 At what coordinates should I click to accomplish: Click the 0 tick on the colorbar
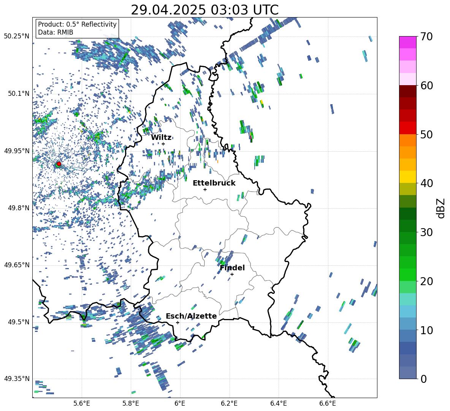click(423, 379)
